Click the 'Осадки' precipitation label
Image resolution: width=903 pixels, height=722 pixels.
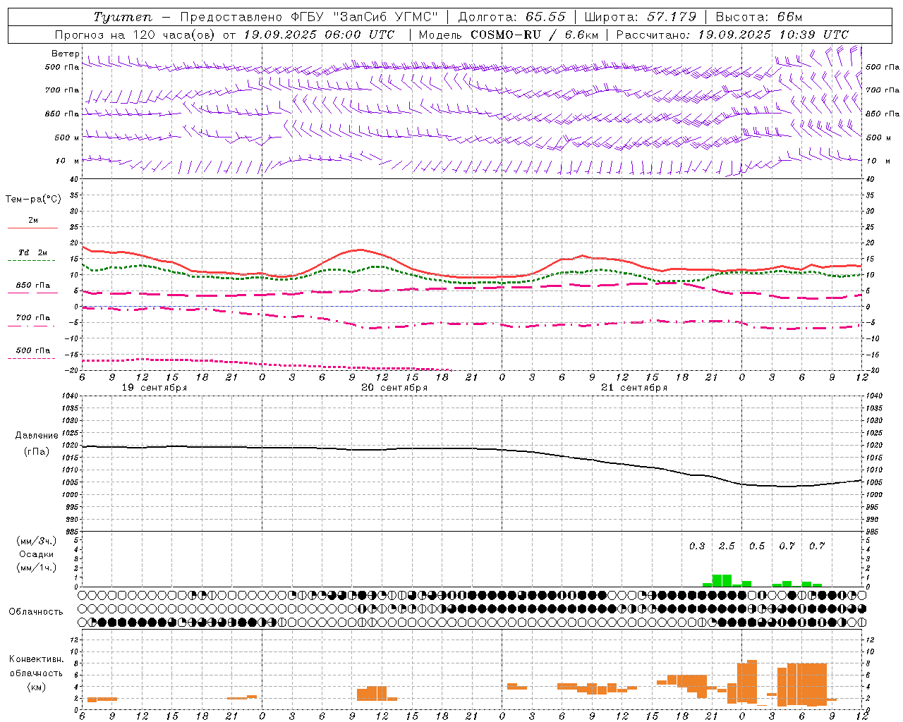37,554
